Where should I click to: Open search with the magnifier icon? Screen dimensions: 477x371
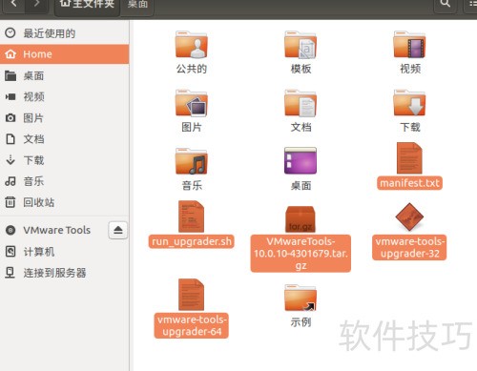(445, 4)
